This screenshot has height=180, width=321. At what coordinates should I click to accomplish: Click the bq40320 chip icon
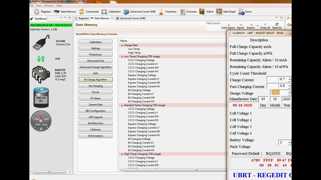coord(41,74)
